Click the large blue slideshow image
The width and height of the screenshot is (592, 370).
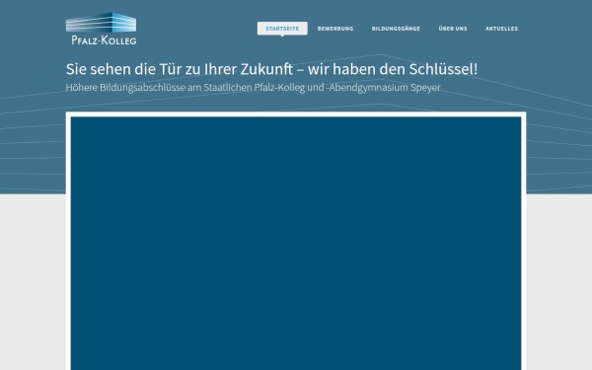pos(296,243)
